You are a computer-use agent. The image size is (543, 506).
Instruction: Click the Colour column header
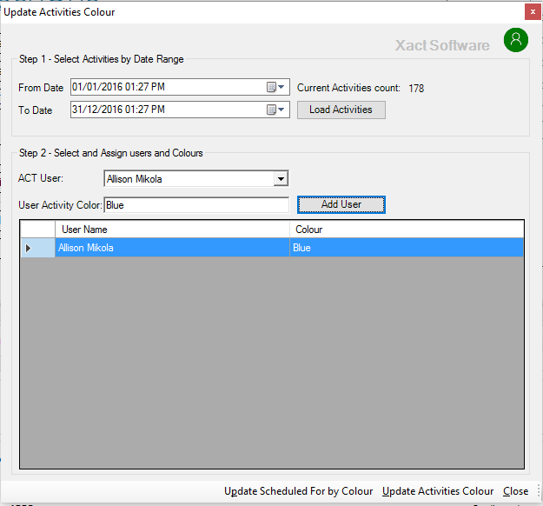click(407, 230)
